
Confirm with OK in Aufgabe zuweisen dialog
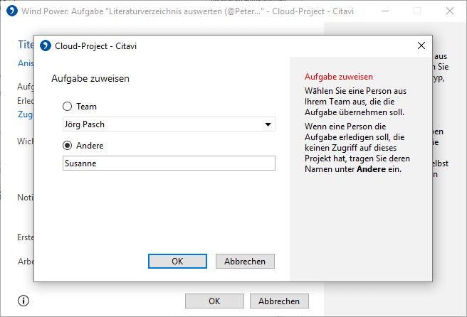[x=177, y=262]
